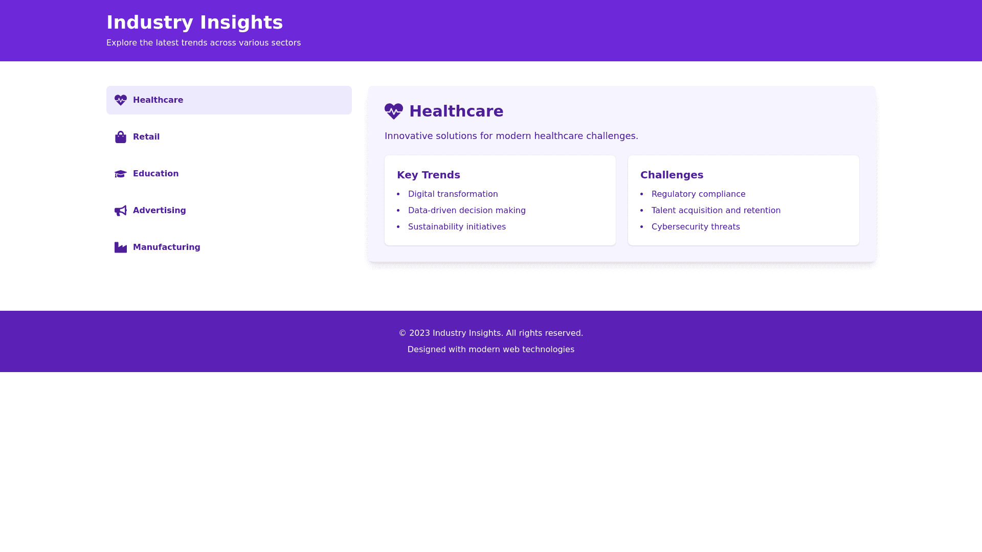Screen dimensions: 982x552
Task: Click the heartbeat icon in Healthcare tab
Action: pos(121,100)
